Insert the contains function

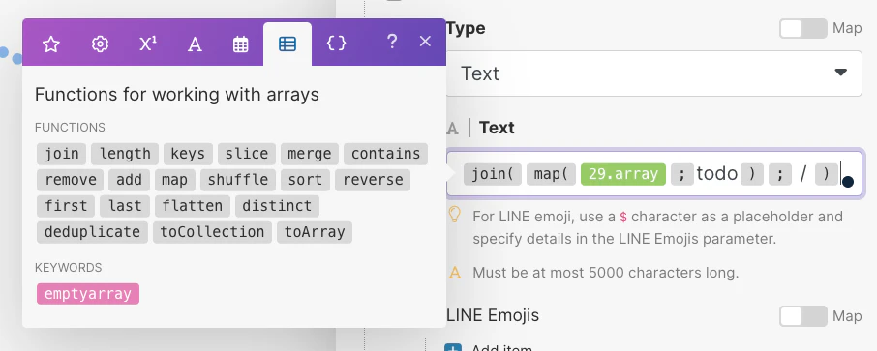coord(385,154)
